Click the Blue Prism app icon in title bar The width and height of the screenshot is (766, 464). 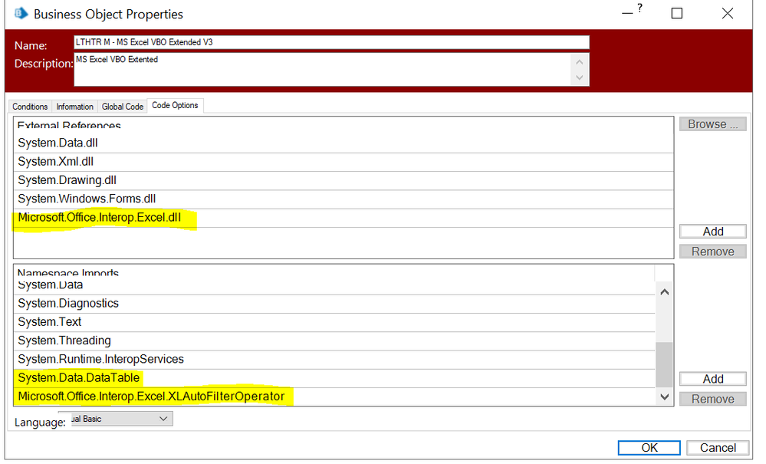point(21,13)
